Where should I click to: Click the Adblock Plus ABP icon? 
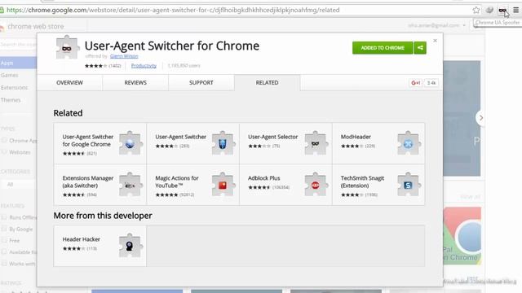click(316, 185)
